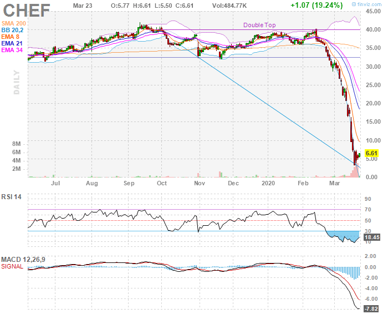Click the 40.00 price axis label
This screenshot has width=388, height=314.
coord(373,30)
